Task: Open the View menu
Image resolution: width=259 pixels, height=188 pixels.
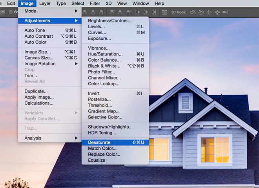Action: click(122, 3)
